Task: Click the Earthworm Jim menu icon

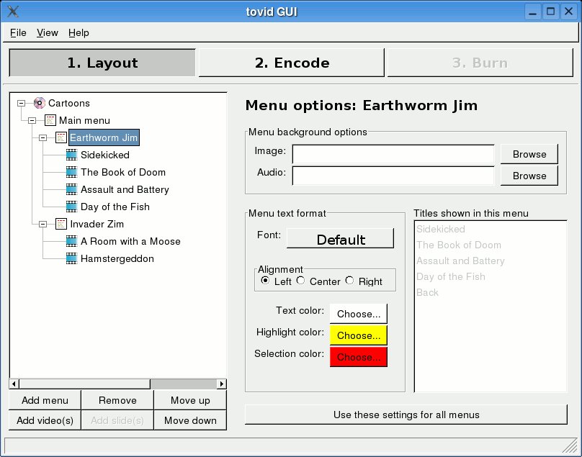Action: [61, 137]
